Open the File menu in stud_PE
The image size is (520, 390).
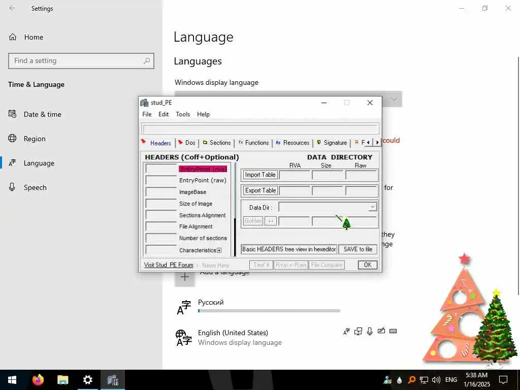coord(147,114)
